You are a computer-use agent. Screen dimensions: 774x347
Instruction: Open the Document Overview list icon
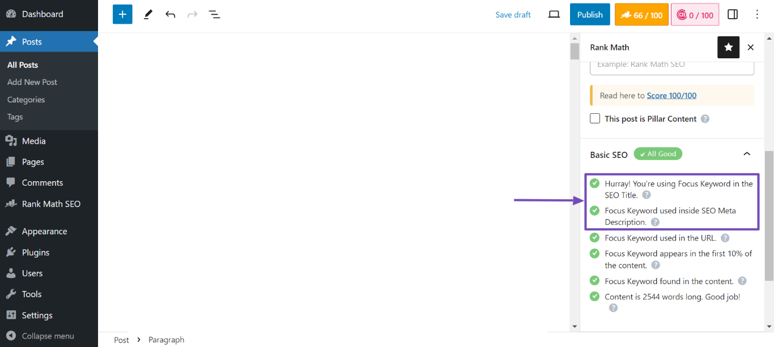tap(214, 15)
